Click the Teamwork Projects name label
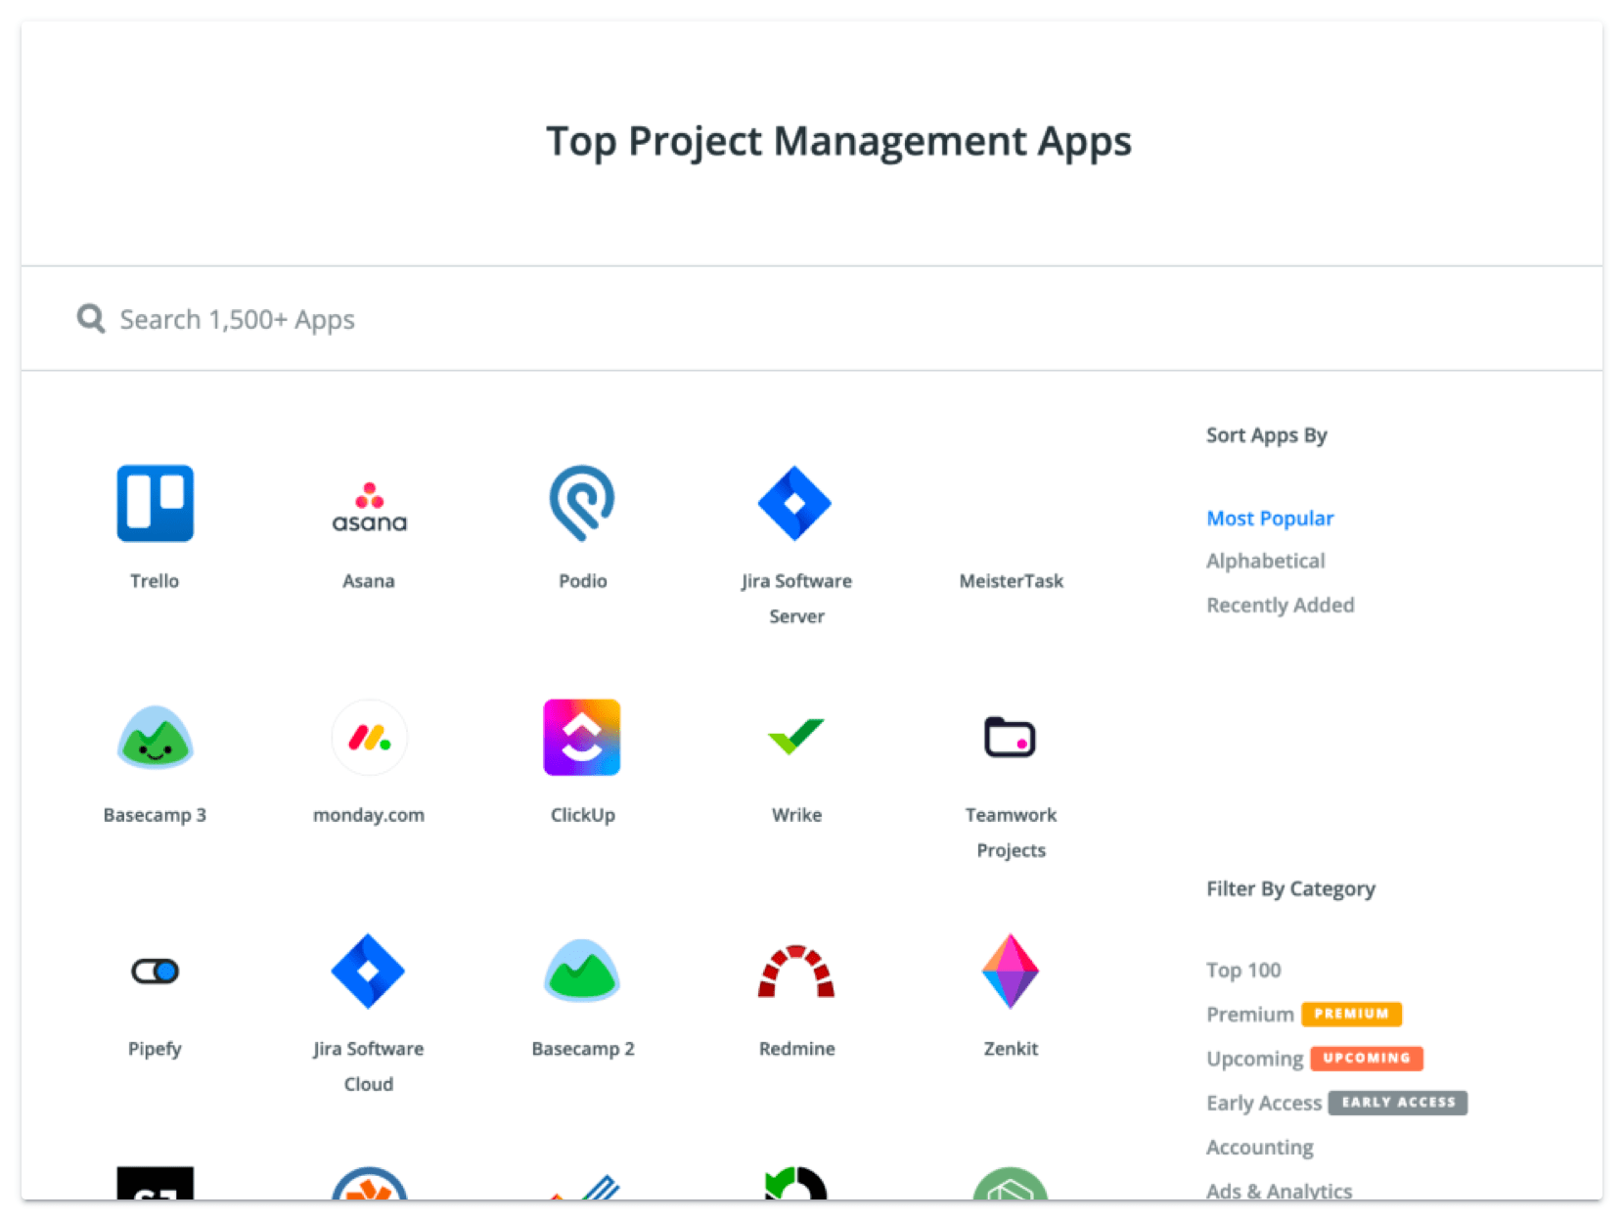 (1011, 833)
